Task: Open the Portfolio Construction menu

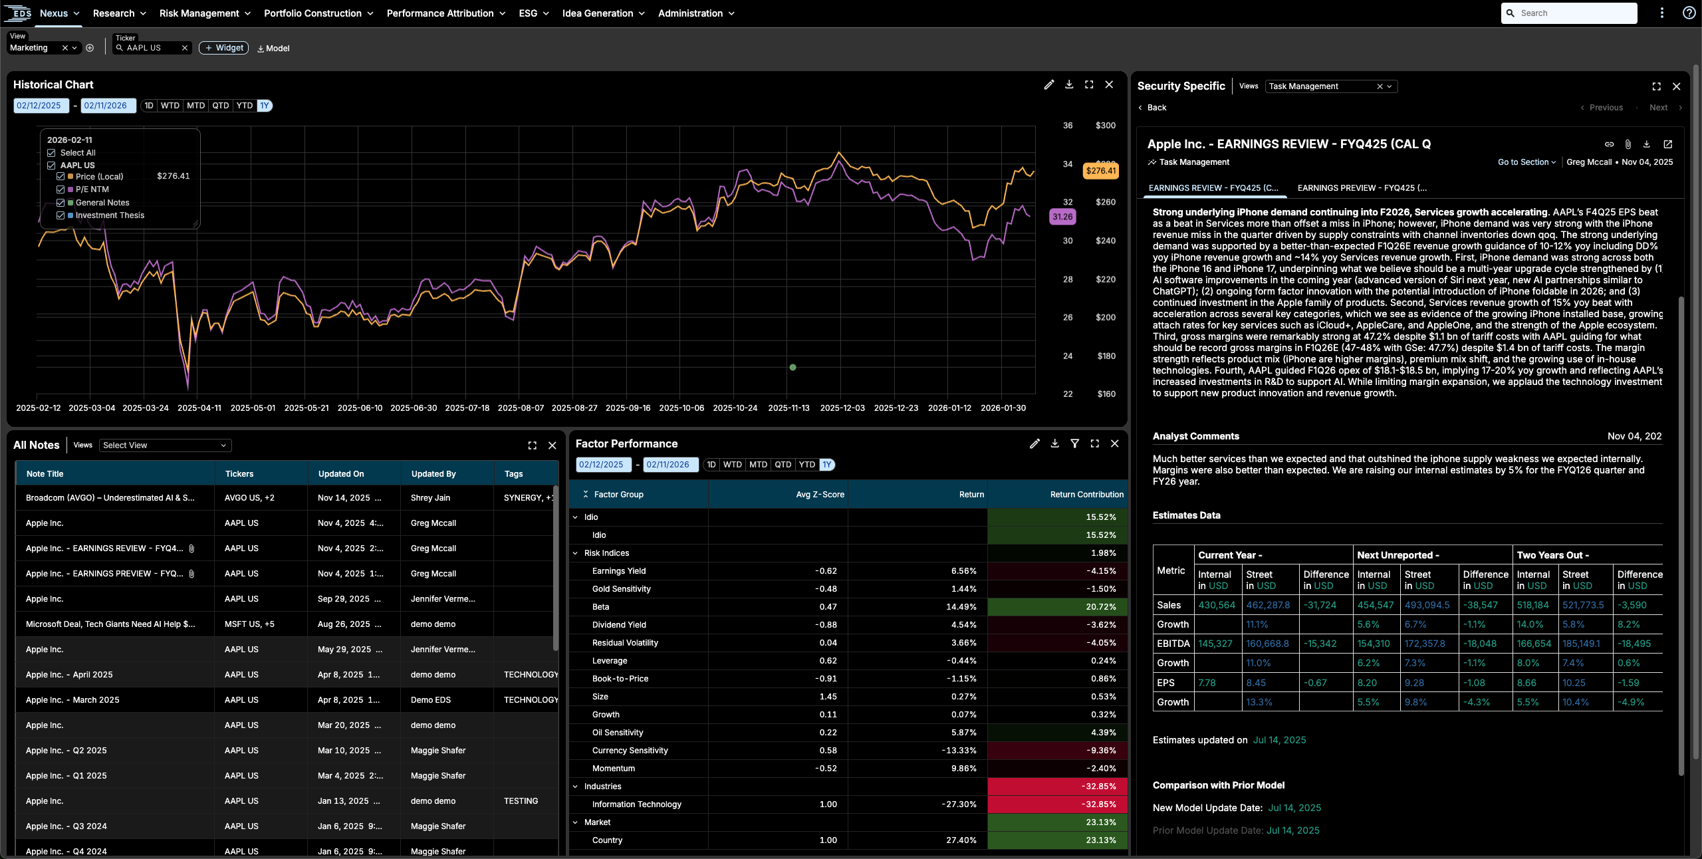Action: [x=318, y=13]
